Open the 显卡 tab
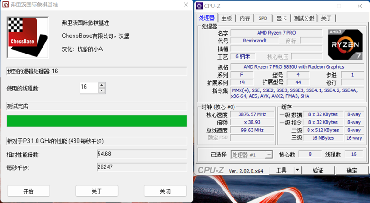Image resolution: width=370 pixels, height=203 pixels. click(x=282, y=18)
